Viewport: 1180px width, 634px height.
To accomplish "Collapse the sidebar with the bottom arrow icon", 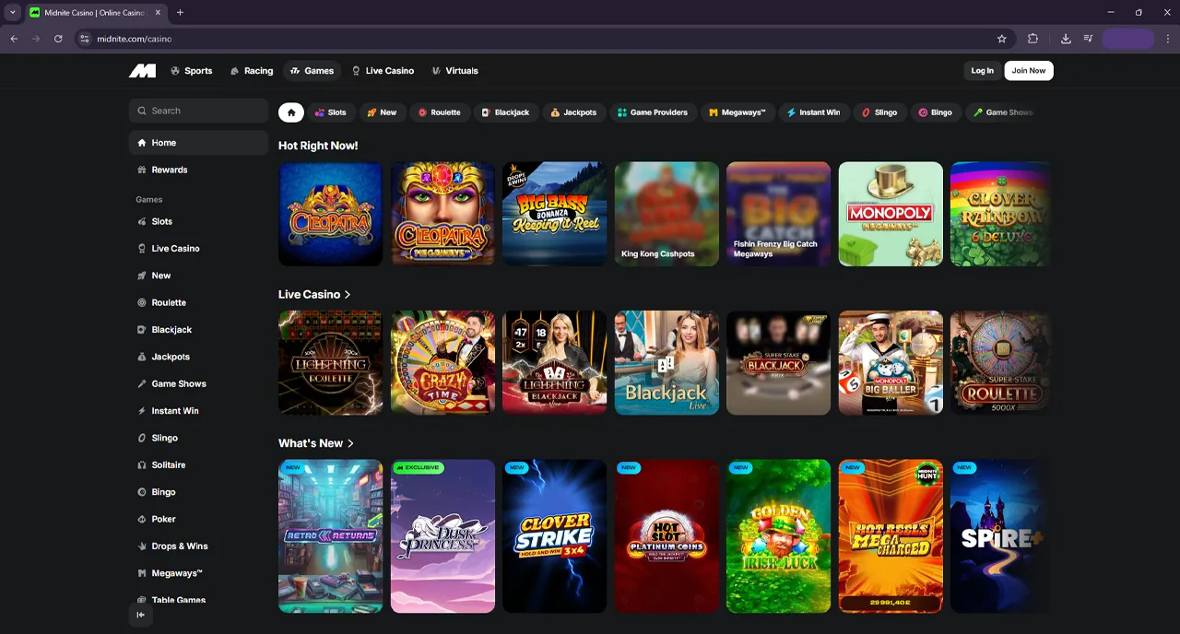I will [141, 615].
